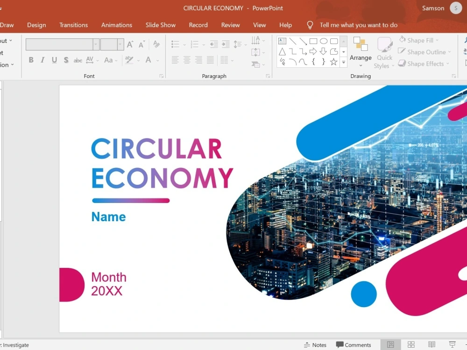467x350 pixels.
Task: Select the Line shape in gallery
Action: coord(293,41)
